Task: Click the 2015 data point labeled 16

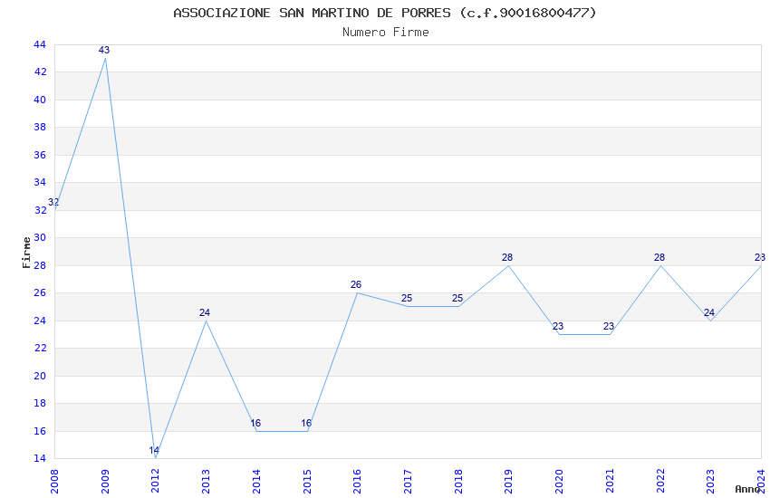Action: click(x=306, y=423)
